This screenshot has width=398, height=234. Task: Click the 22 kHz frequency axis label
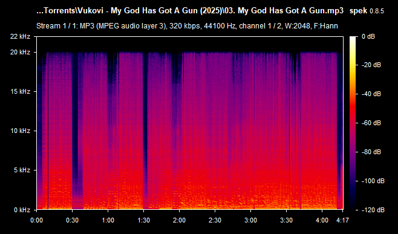click(20, 36)
